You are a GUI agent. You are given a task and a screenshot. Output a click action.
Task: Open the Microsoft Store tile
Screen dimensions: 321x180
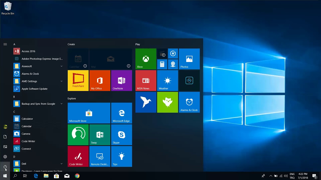[89, 113]
